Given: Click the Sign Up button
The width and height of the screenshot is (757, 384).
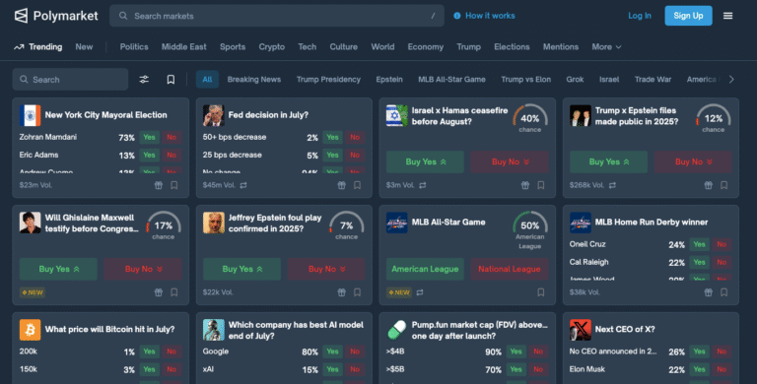Looking at the screenshot, I should [x=688, y=16].
